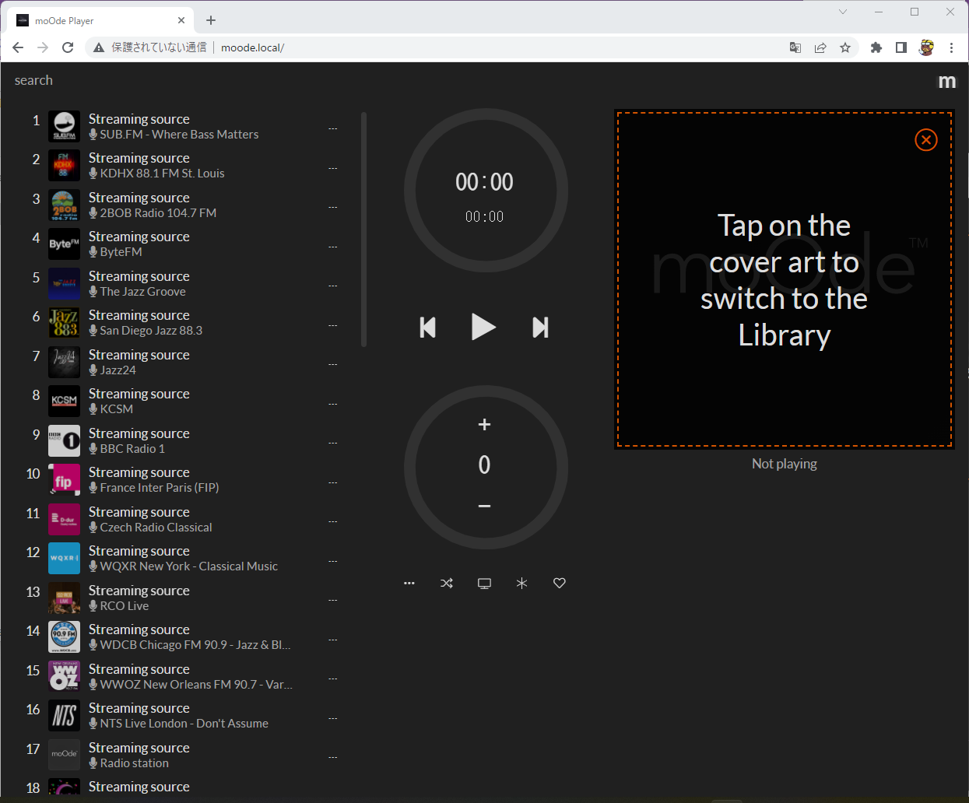Click the 2BOB Radio station logo

64,205
